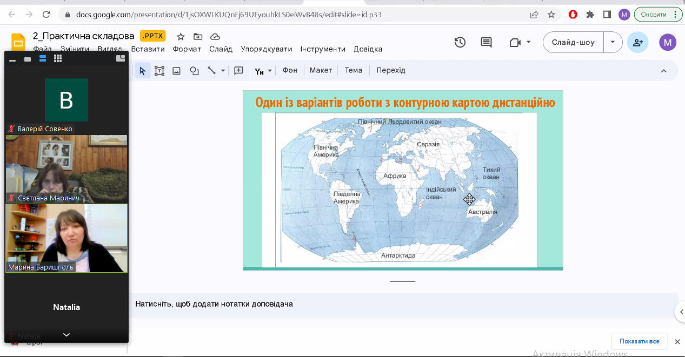Click the speaker notes field

[403, 304]
